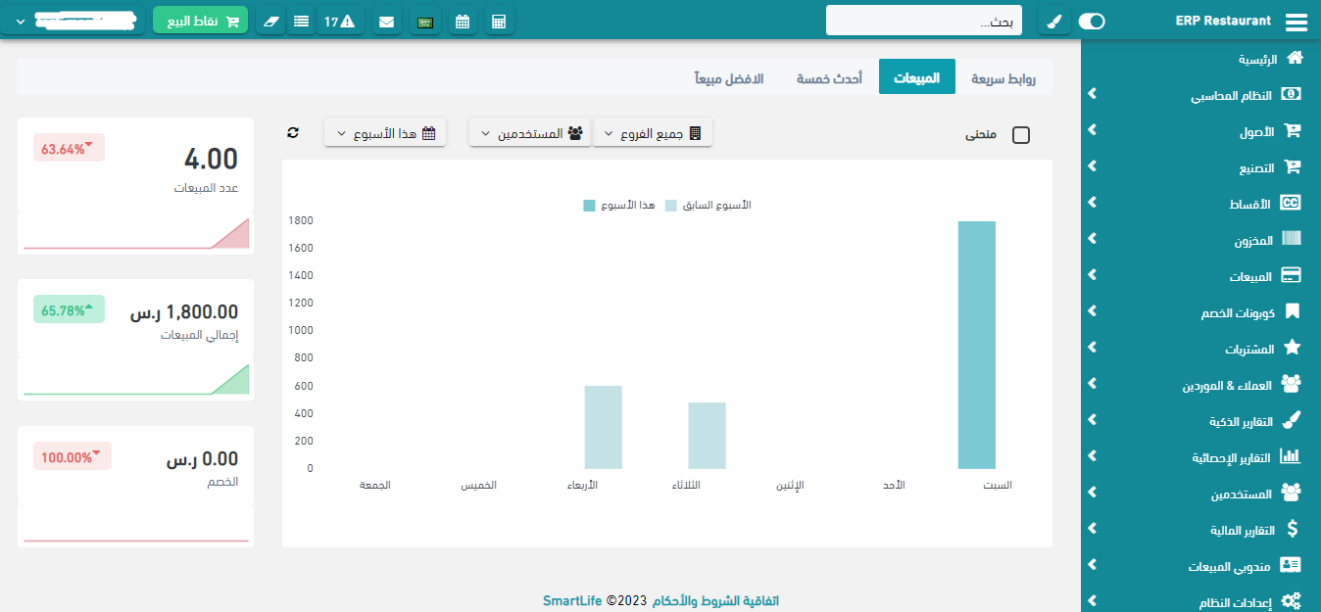Open the هذا الأسبوع period dropdown
The height and width of the screenshot is (612, 1321).
point(385,132)
